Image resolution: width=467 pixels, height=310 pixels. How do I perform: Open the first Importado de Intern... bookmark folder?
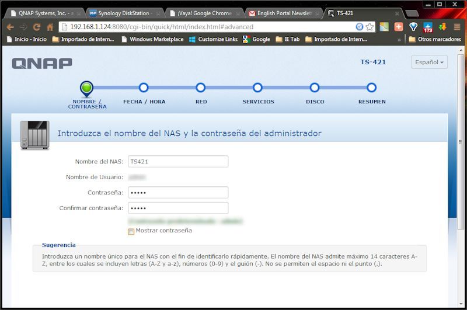(x=83, y=39)
